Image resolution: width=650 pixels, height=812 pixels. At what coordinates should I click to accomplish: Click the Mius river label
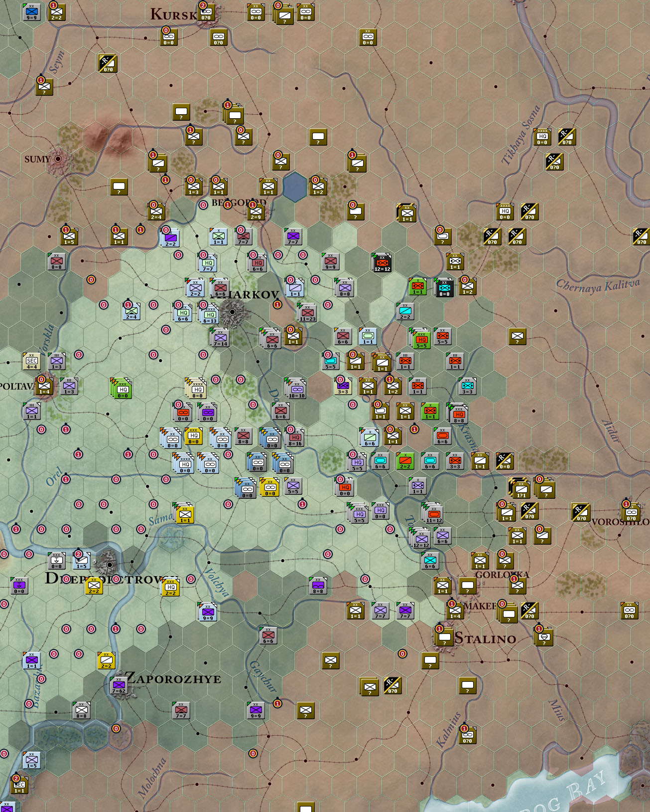pyautogui.click(x=557, y=710)
